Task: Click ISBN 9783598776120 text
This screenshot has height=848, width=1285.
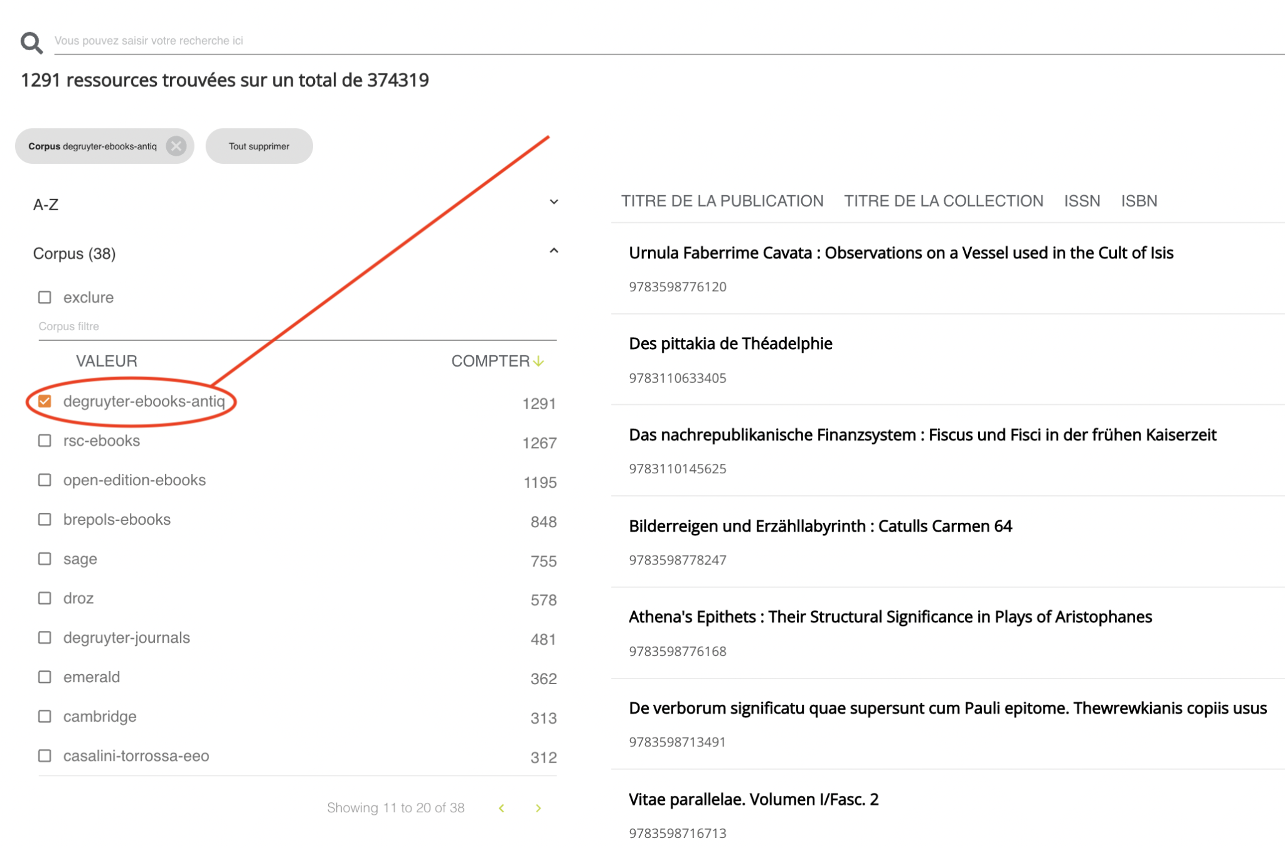Action: click(x=678, y=287)
